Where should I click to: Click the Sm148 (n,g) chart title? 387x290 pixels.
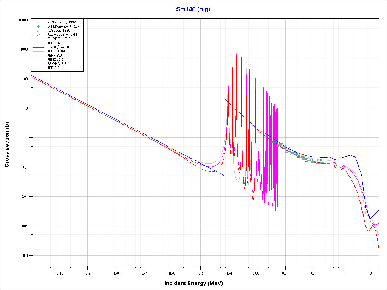click(193, 9)
